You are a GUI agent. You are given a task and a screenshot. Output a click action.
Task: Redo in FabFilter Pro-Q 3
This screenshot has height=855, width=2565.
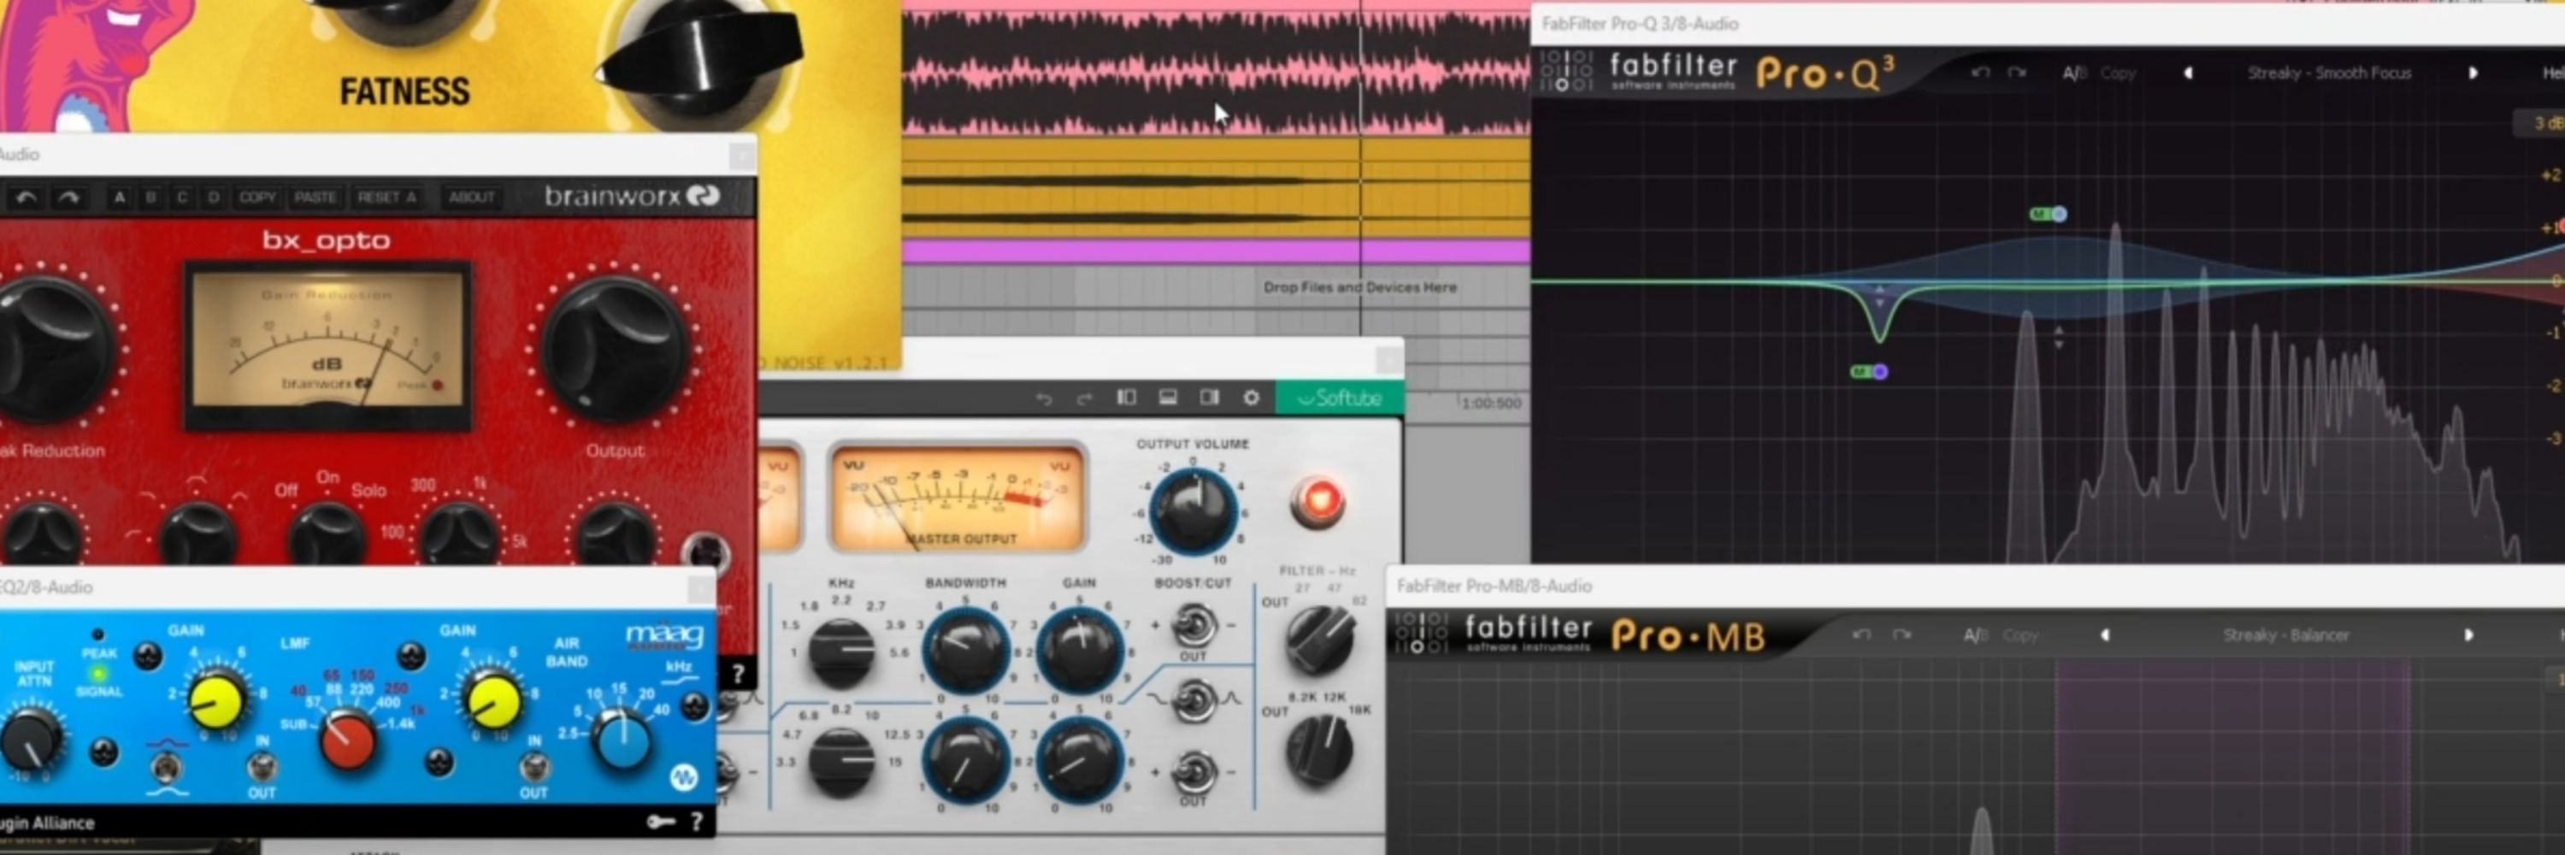click(2016, 73)
